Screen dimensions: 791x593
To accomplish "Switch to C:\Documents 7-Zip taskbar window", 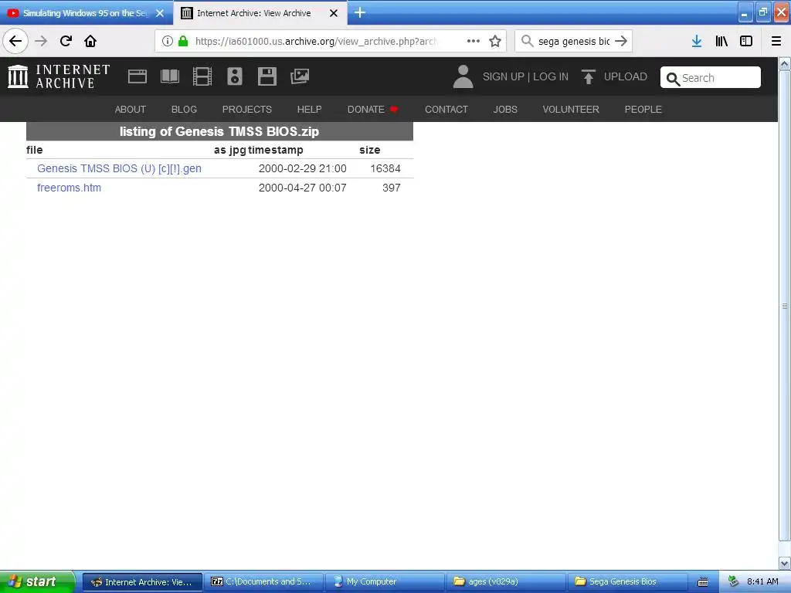I will pos(263,581).
